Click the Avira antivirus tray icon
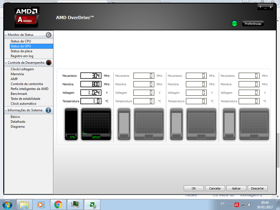This screenshot has width=280, height=210. [x=237, y=205]
